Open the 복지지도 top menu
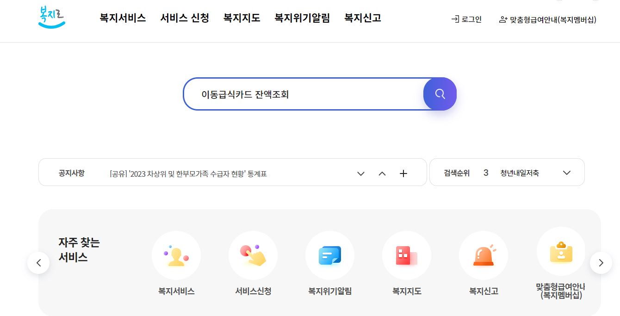Screen dimensions: 620x316 (x=242, y=18)
